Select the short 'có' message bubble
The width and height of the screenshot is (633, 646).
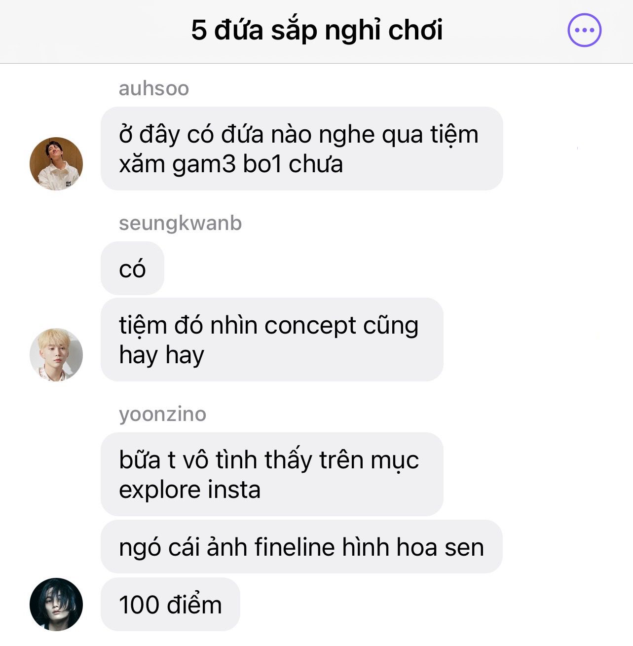click(132, 268)
